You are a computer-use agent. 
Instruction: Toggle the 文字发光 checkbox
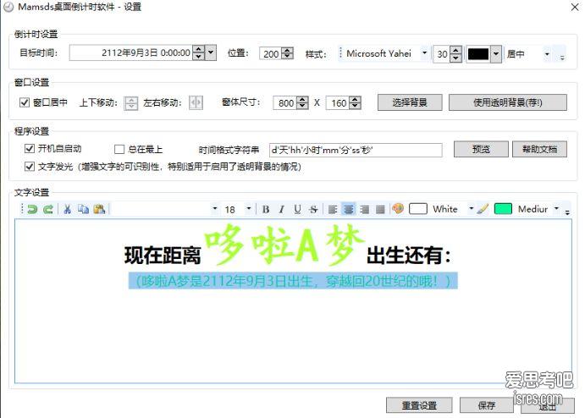(x=30, y=167)
